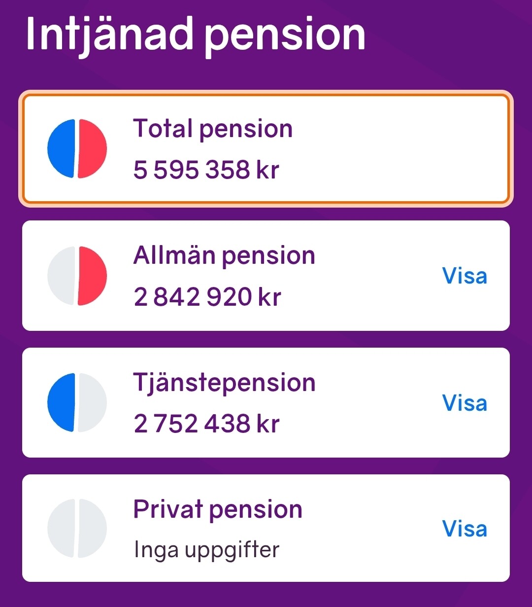Viewport: 532px width, 607px height.
Task: Click the 5 595 358 kr total amount
Action: (206, 170)
